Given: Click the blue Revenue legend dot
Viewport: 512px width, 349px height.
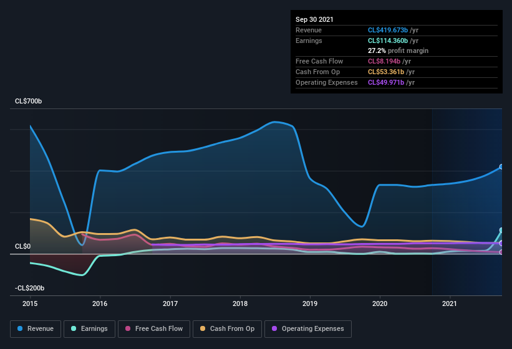Looking at the screenshot, I should [20, 328].
